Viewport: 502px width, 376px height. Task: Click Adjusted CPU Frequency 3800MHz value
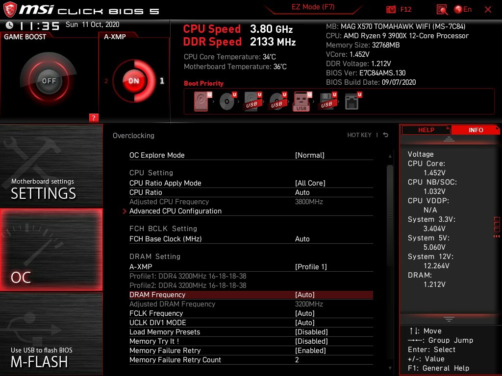309,202
